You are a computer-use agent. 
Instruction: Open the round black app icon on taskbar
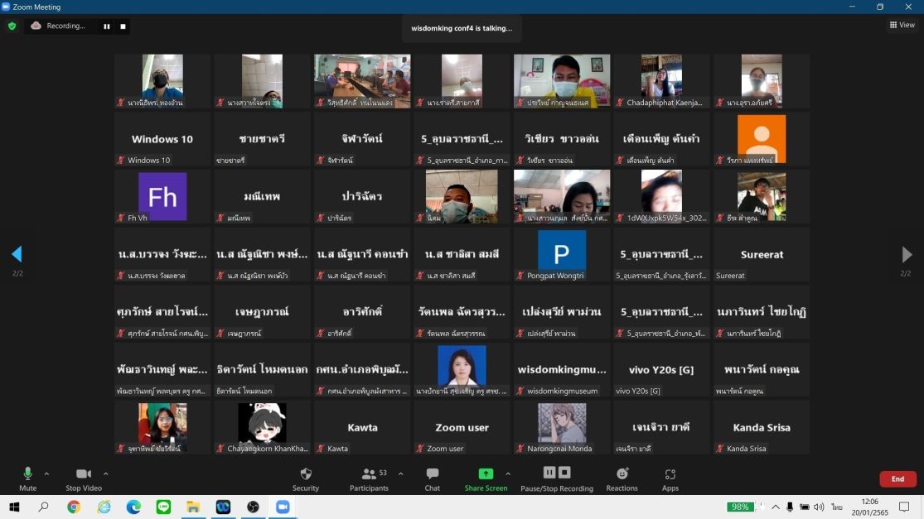coord(253,507)
